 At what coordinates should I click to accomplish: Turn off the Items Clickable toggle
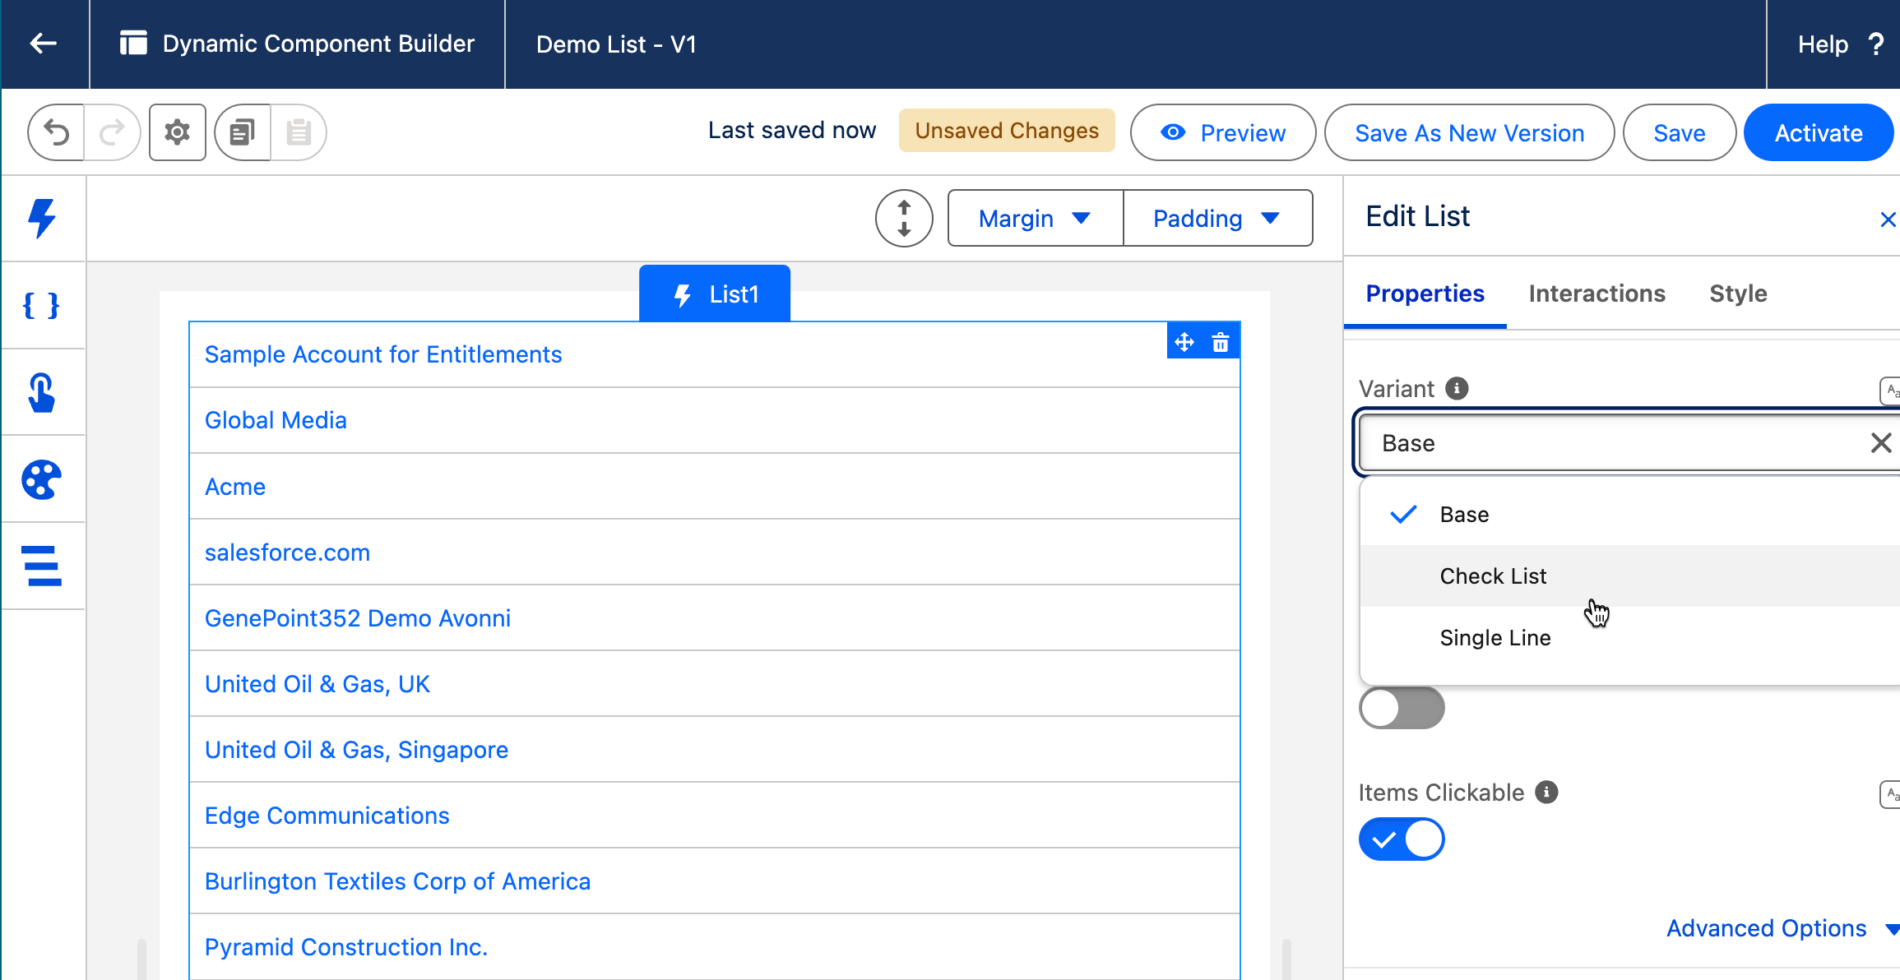[1402, 839]
